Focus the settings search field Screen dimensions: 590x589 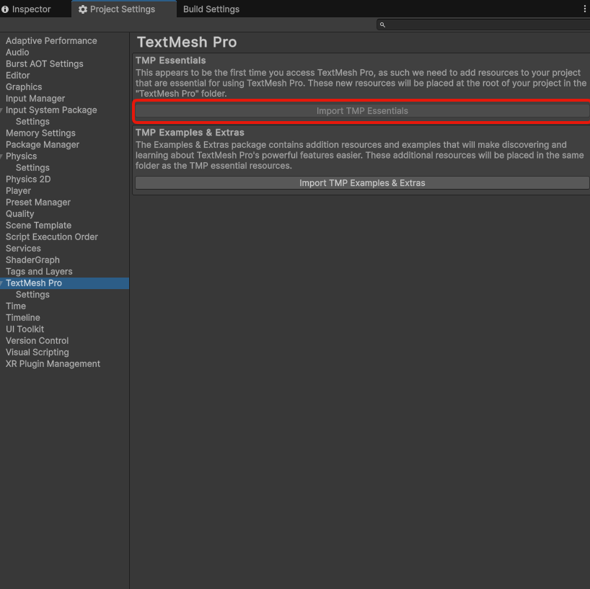[483, 25]
